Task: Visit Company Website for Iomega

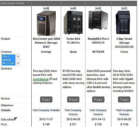Action: pos(46,110)
